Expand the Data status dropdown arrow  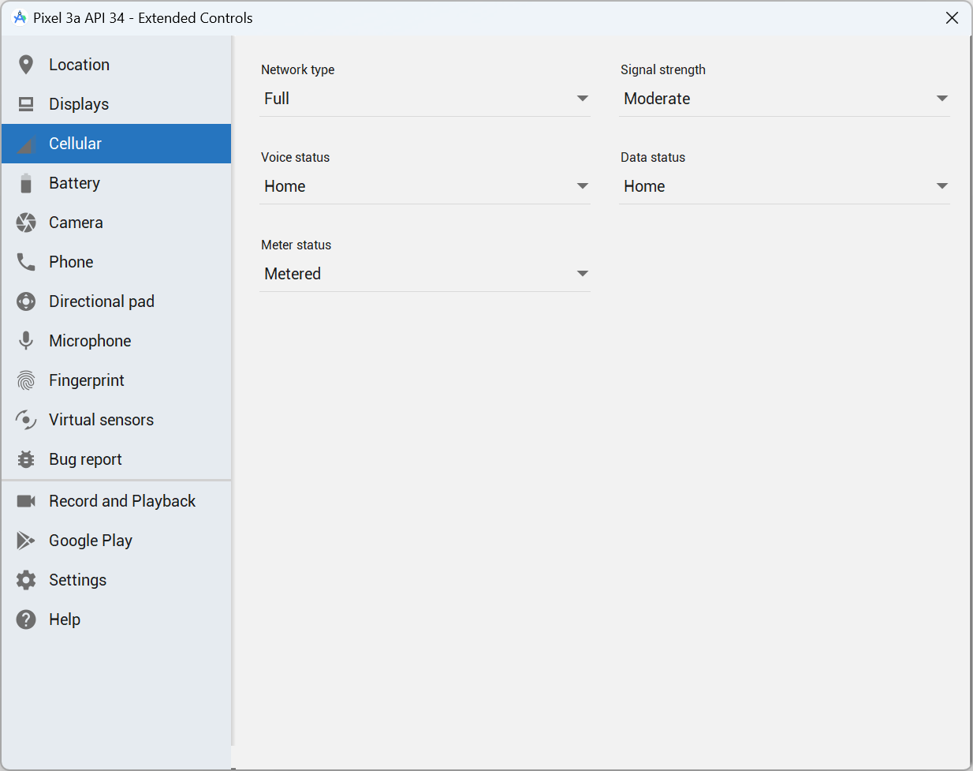(x=942, y=186)
